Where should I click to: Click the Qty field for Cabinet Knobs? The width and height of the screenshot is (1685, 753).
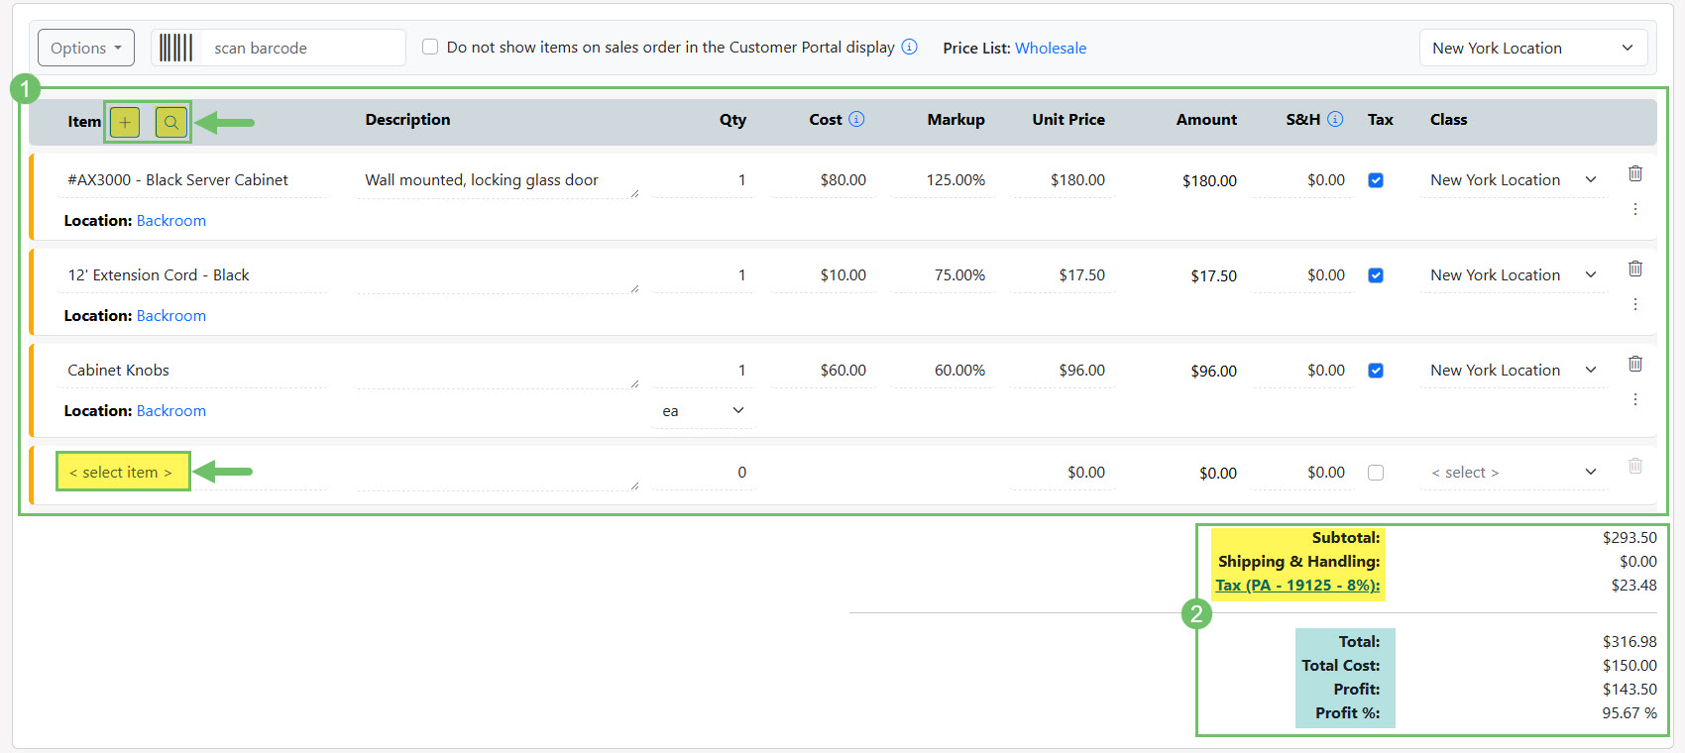703,371
